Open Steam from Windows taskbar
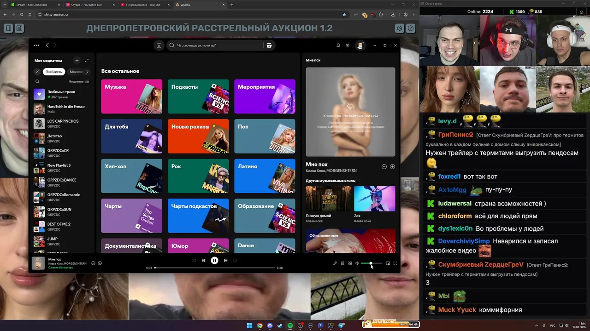Screen dimensions: 590x331 coord(280,325)
